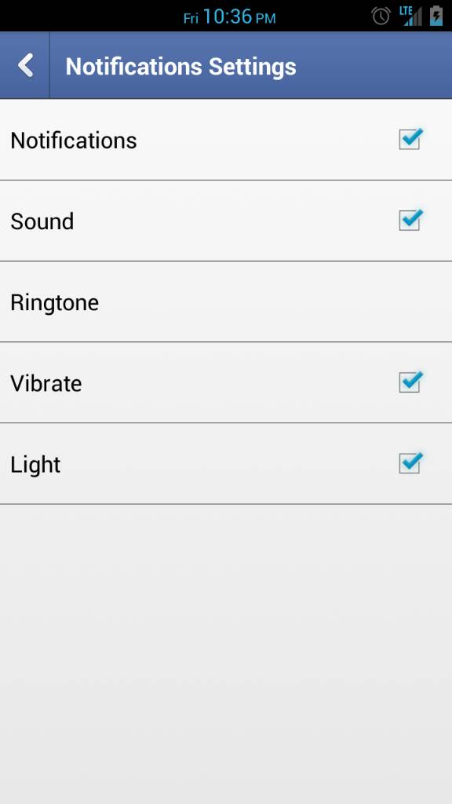This screenshot has width=452, height=804.
Task: Select the Sound row label
Action: click(x=42, y=221)
